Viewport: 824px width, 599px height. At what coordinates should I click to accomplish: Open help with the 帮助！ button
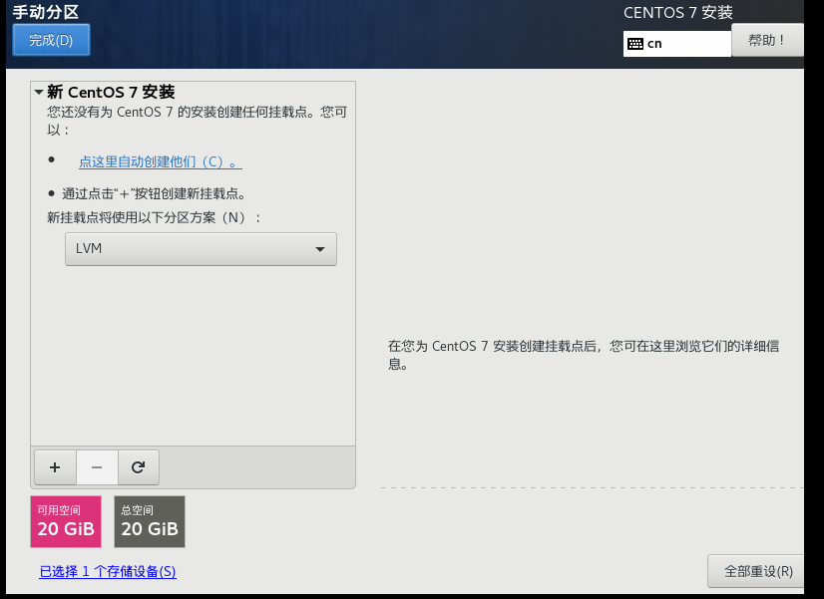coord(767,40)
